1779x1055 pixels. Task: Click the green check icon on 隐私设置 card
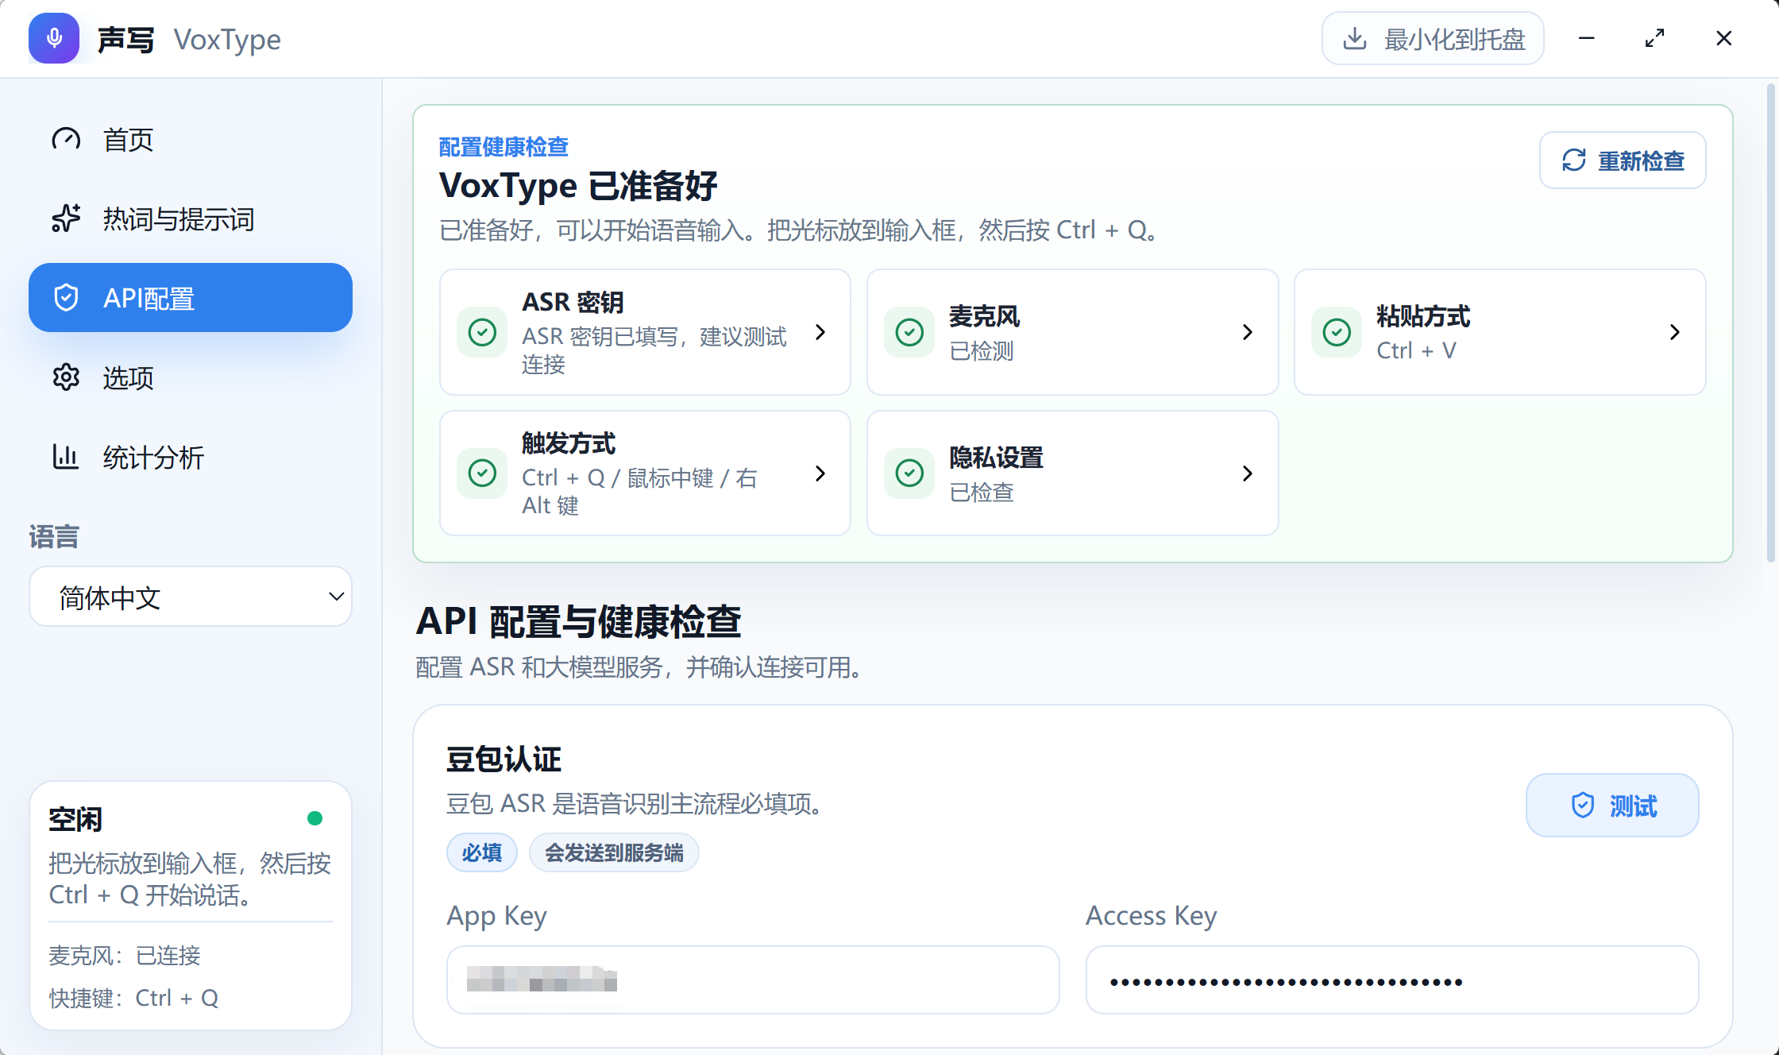pos(909,473)
